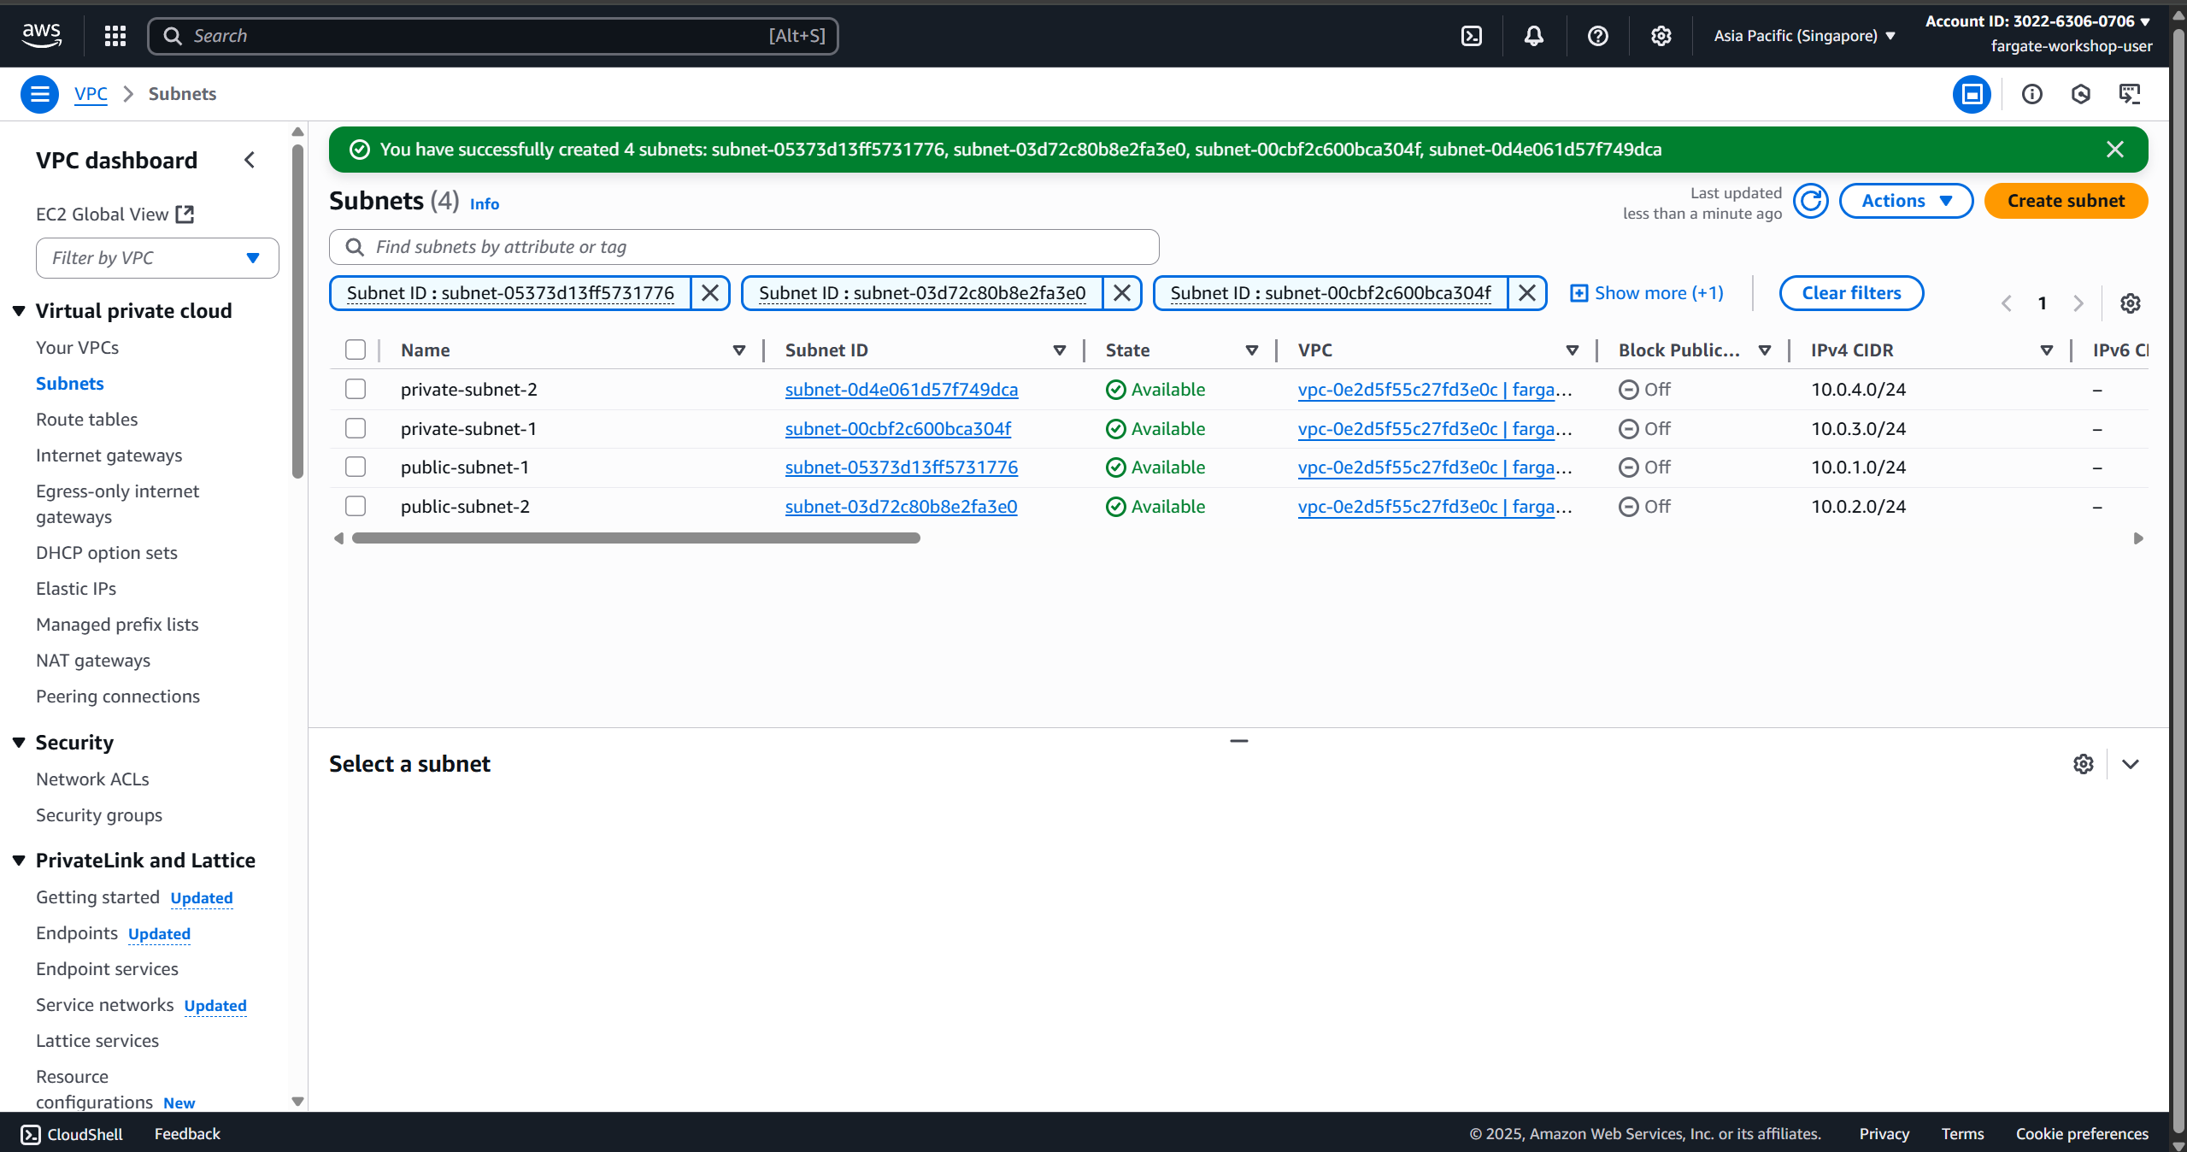Collapse the Security section

pyautogui.click(x=19, y=743)
